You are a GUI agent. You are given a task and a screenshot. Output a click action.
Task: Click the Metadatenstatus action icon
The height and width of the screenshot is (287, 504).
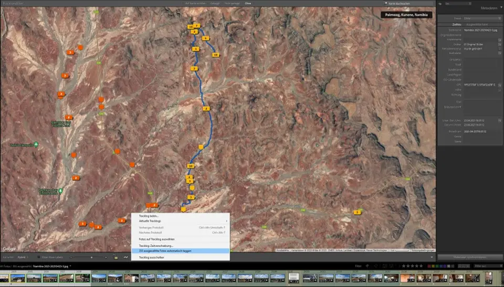500,49
